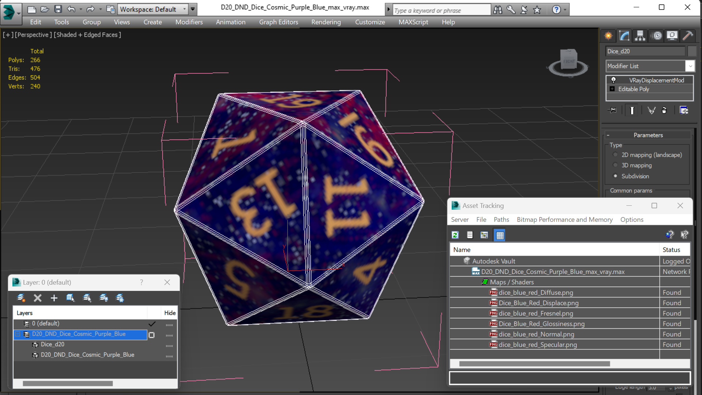This screenshot has height=395, width=702.
Task: Switch Asset Tracking to Tree View
Action: tap(485, 235)
